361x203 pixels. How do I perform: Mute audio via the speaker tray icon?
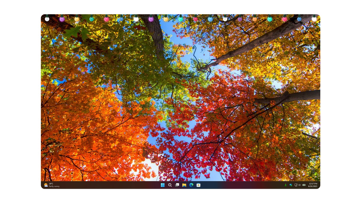tap(299, 185)
